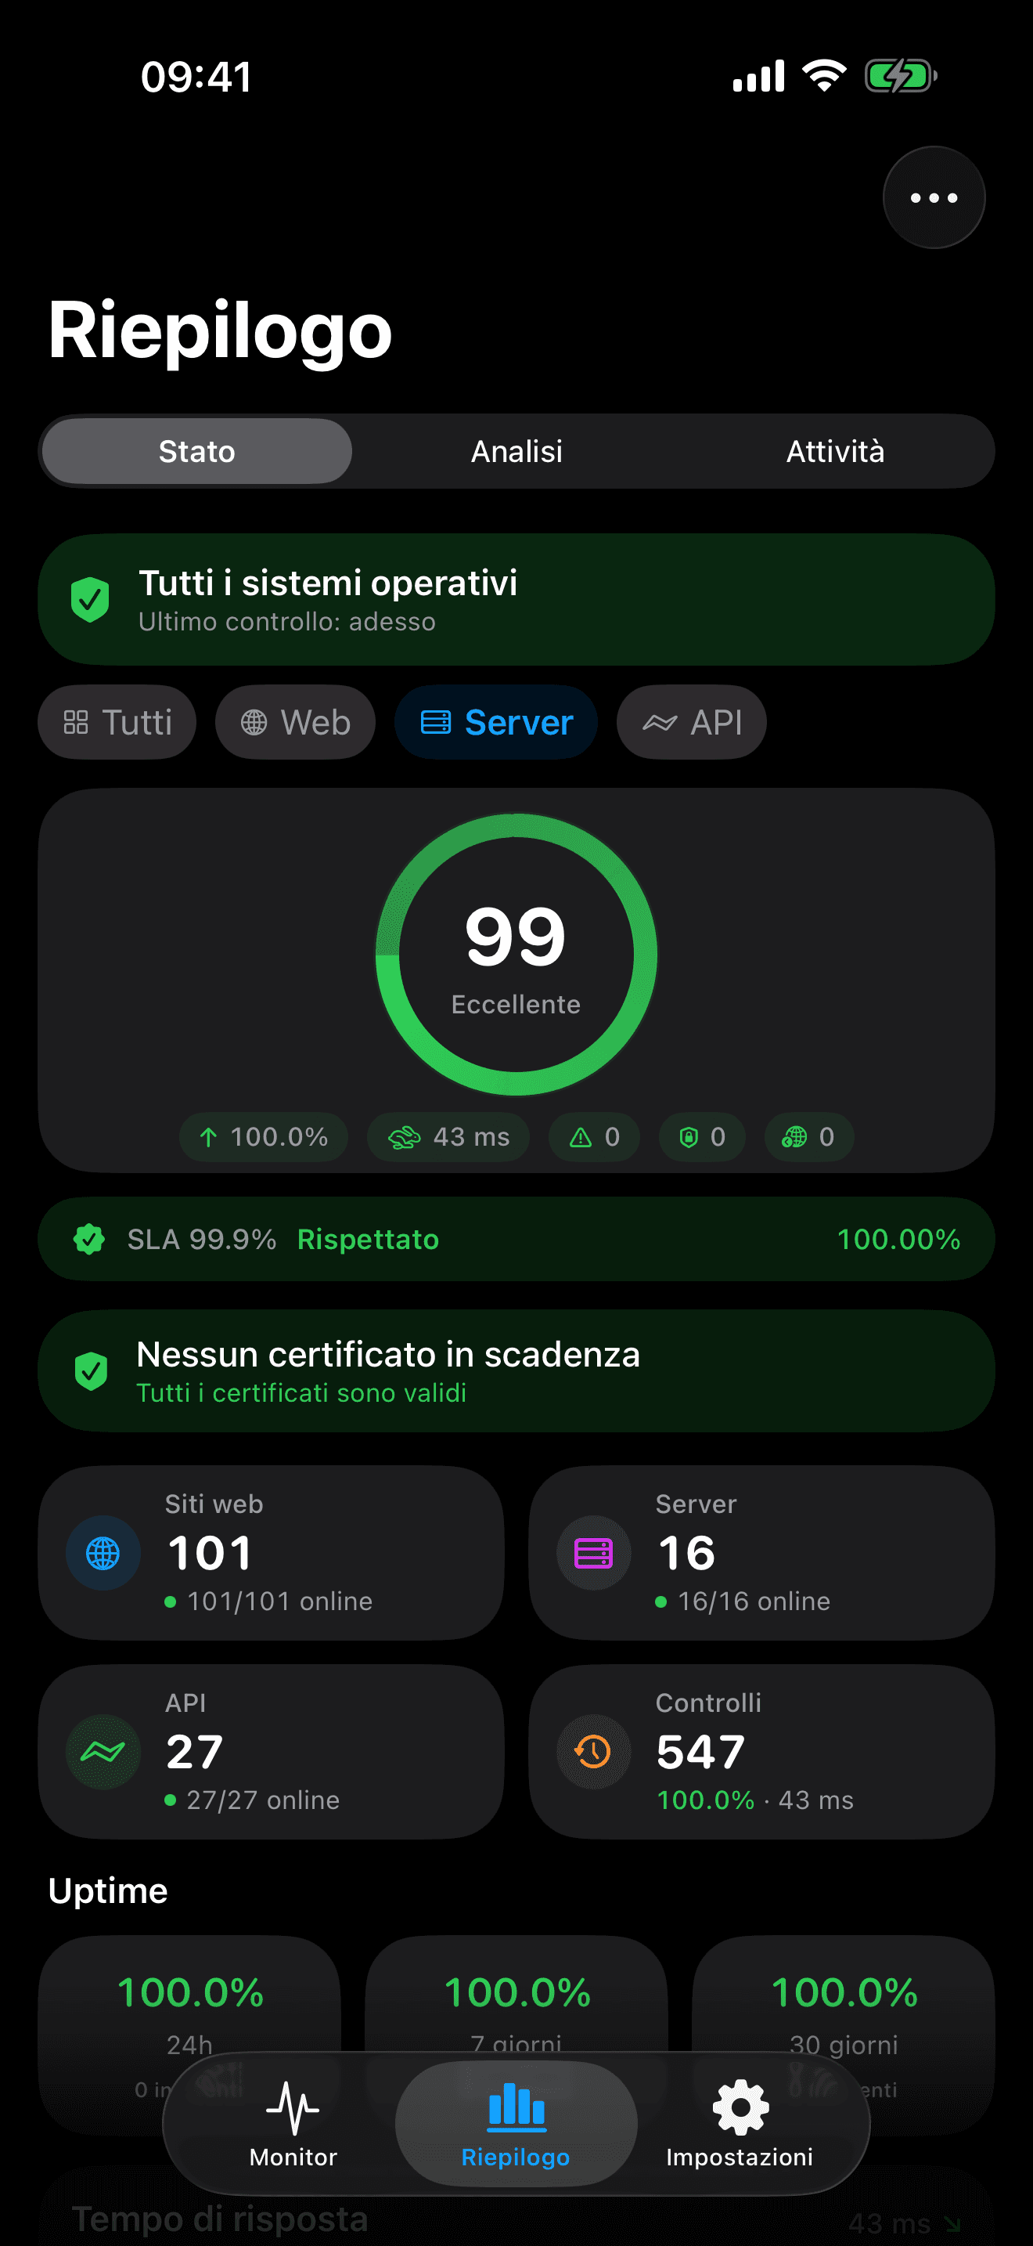The width and height of the screenshot is (1033, 2246).
Task: Switch to the Attività segment
Action: pos(834,452)
